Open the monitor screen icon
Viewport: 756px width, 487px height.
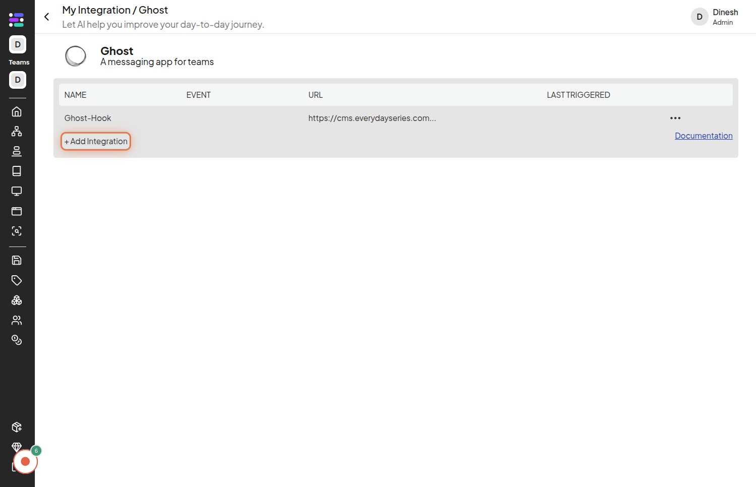17,191
